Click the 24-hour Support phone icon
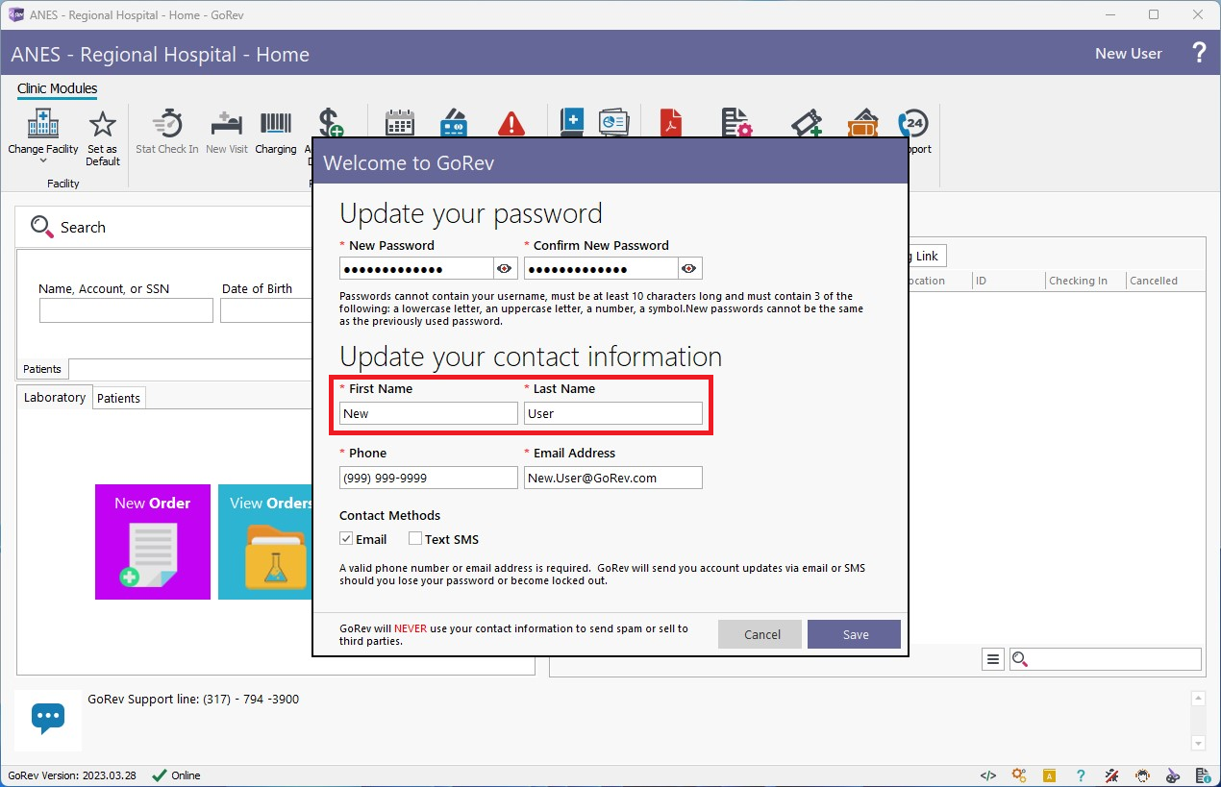The image size is (1221, 787). click(912, 123)
